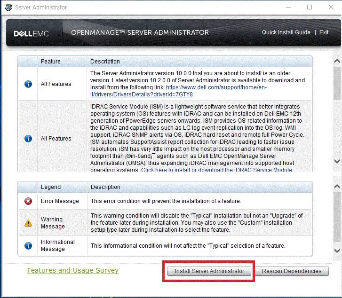
Task: Open the dell.com DriversDetails download link
Action: [178, 91]
